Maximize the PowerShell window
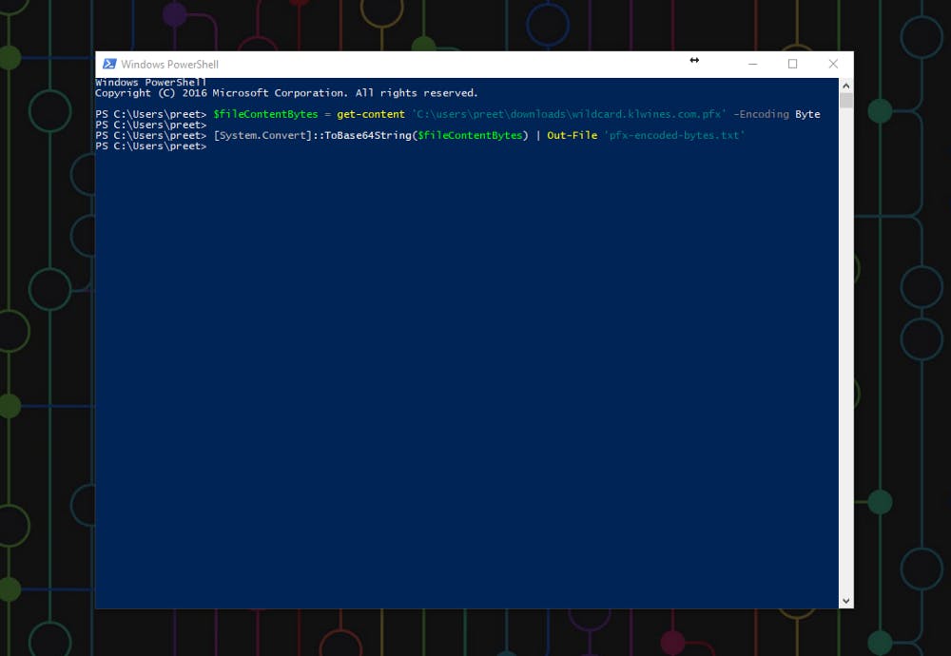951x656 pixels. point(793,63)
